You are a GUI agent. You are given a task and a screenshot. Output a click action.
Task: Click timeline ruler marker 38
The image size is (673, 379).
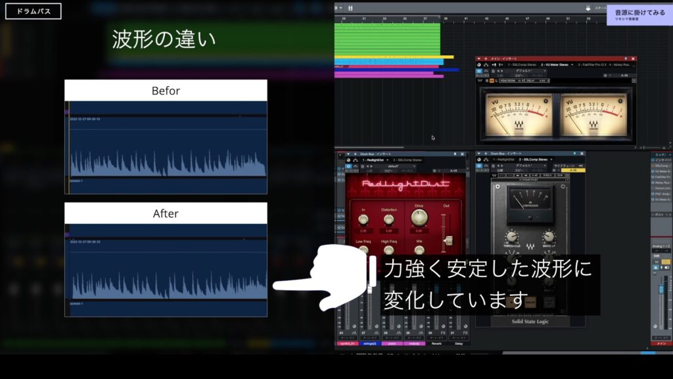pos(446,18)
